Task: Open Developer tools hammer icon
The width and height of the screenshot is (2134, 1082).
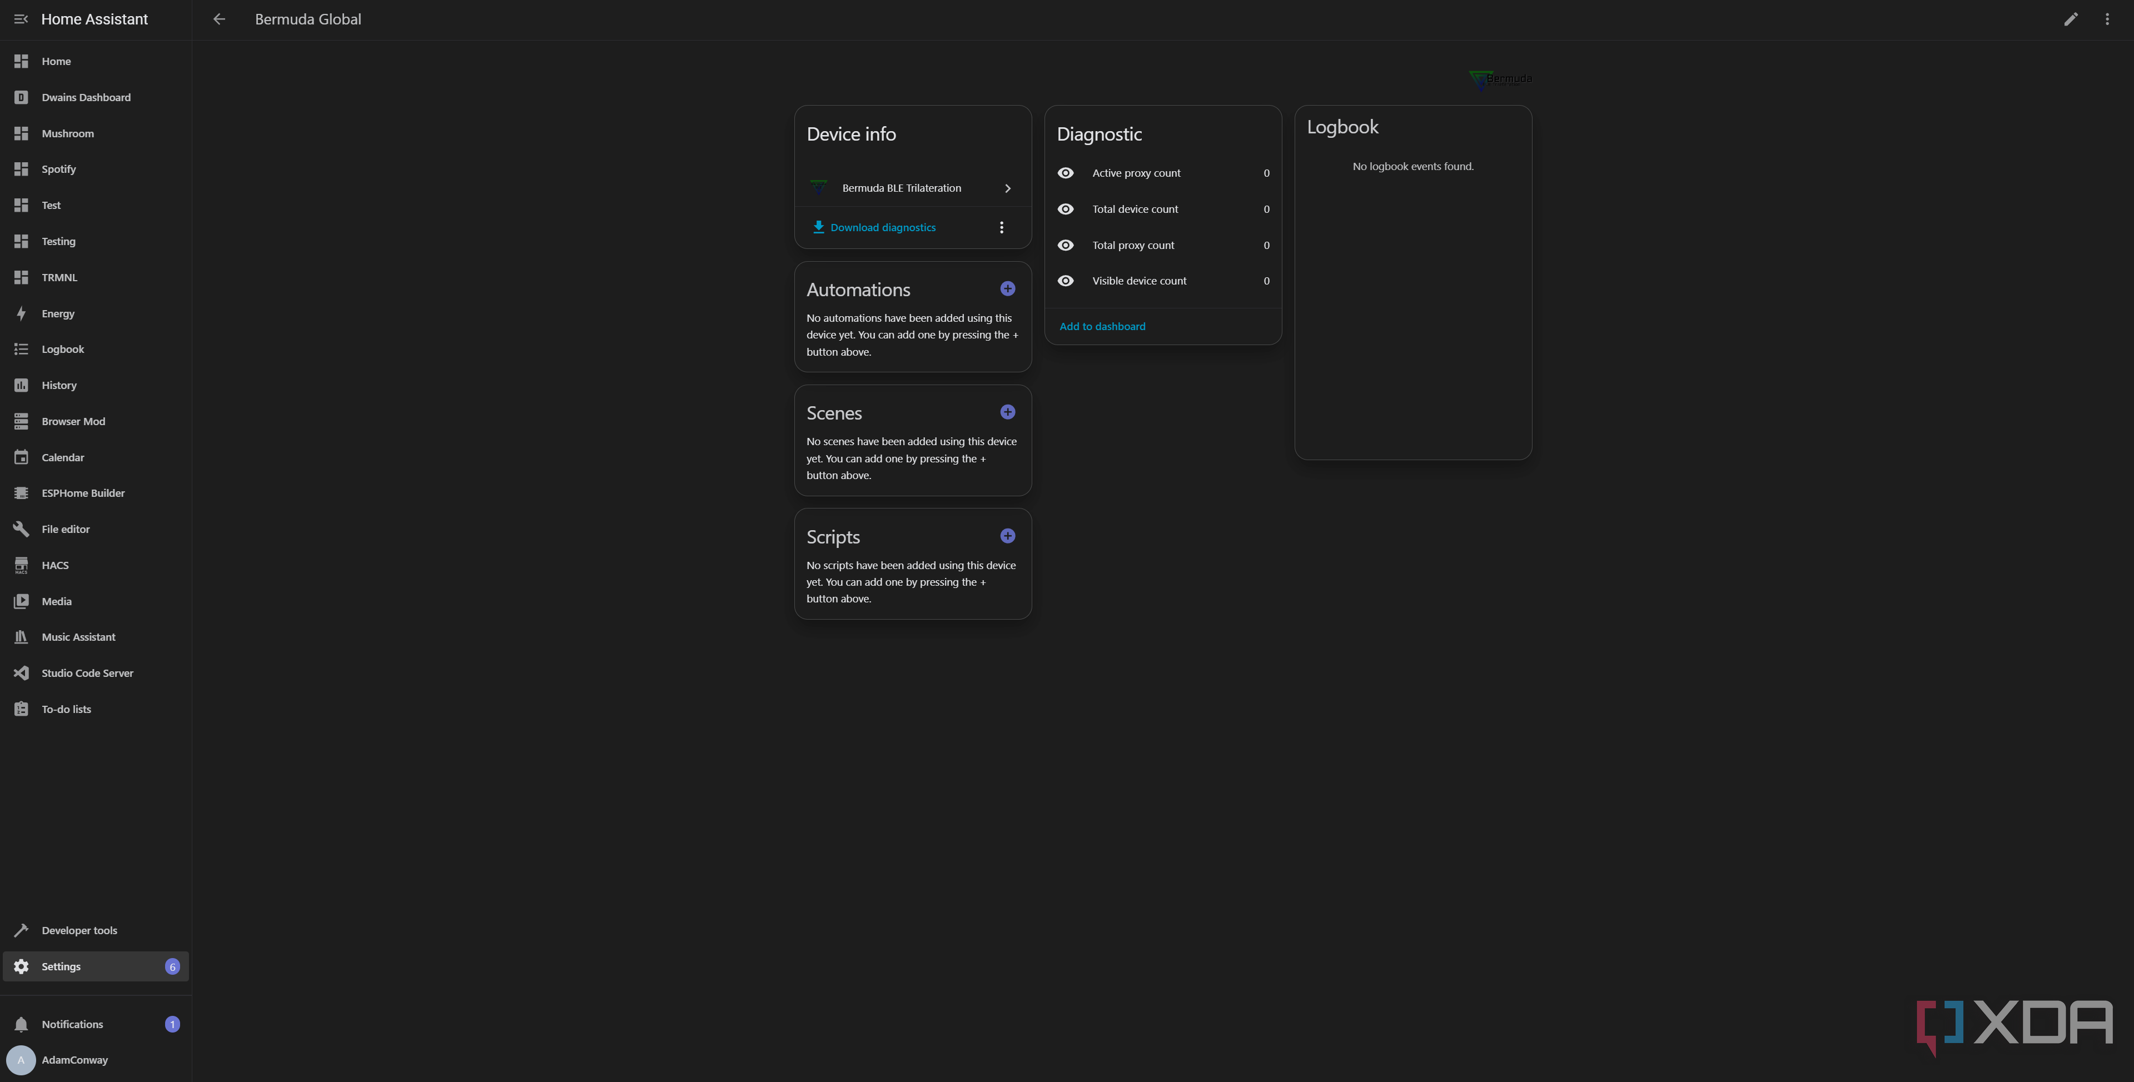Action: 22,930
